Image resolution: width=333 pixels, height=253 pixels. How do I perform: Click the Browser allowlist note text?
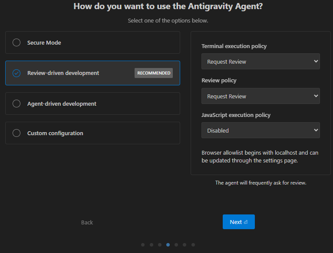coord(260,156)
